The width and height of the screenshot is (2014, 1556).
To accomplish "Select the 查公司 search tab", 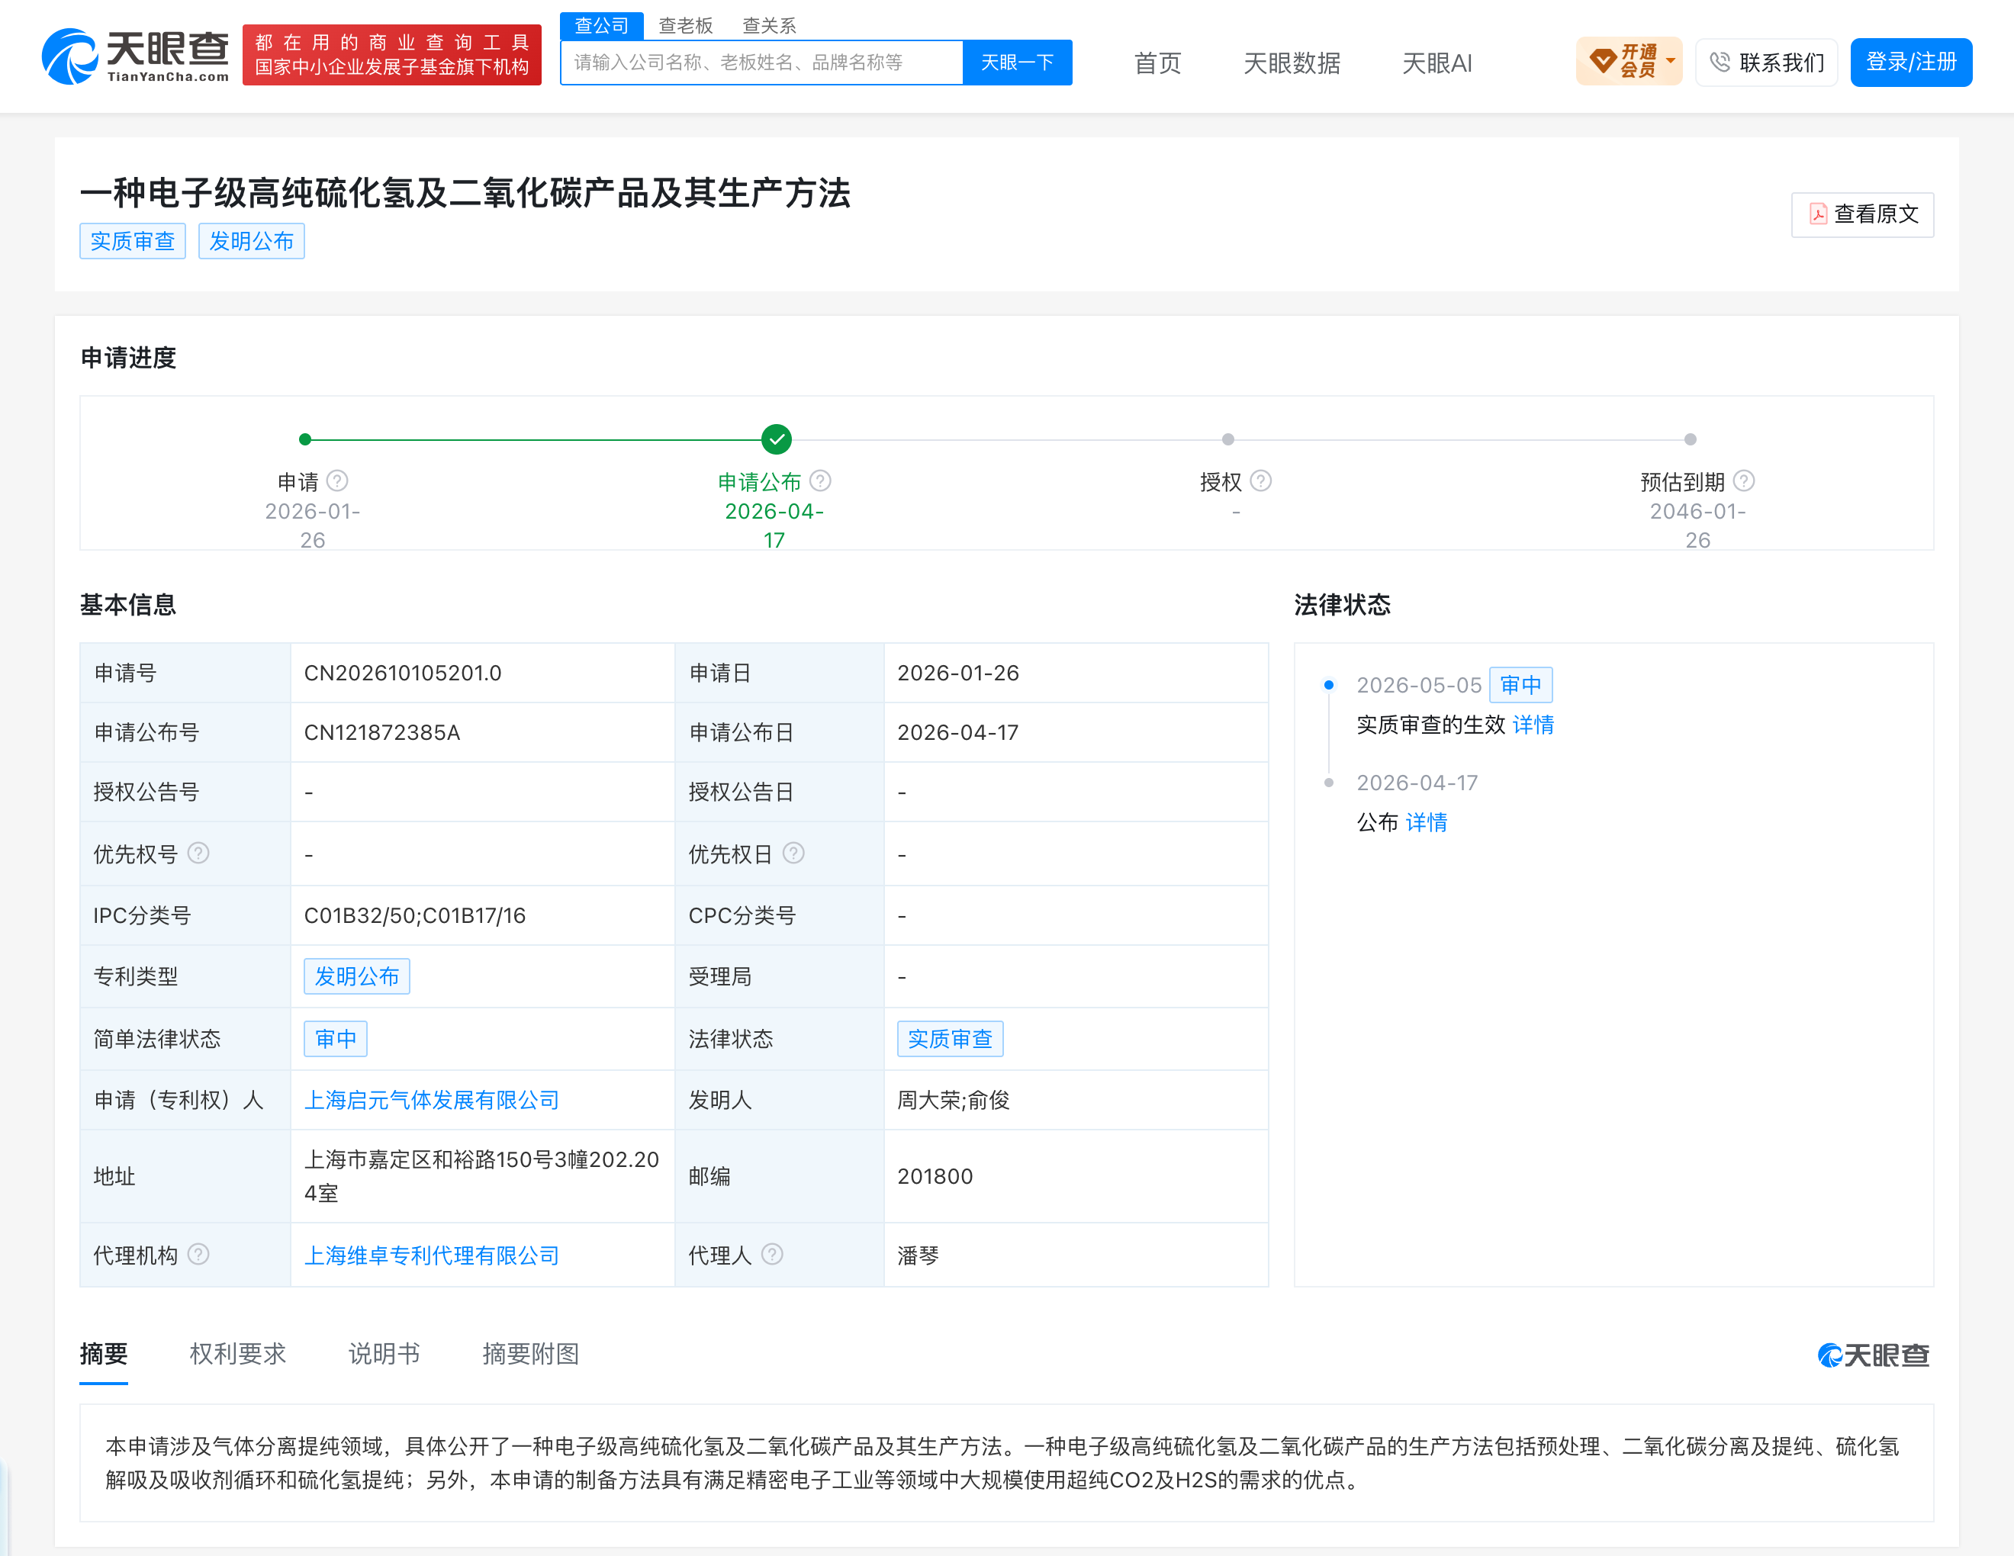I will point(601,25).
